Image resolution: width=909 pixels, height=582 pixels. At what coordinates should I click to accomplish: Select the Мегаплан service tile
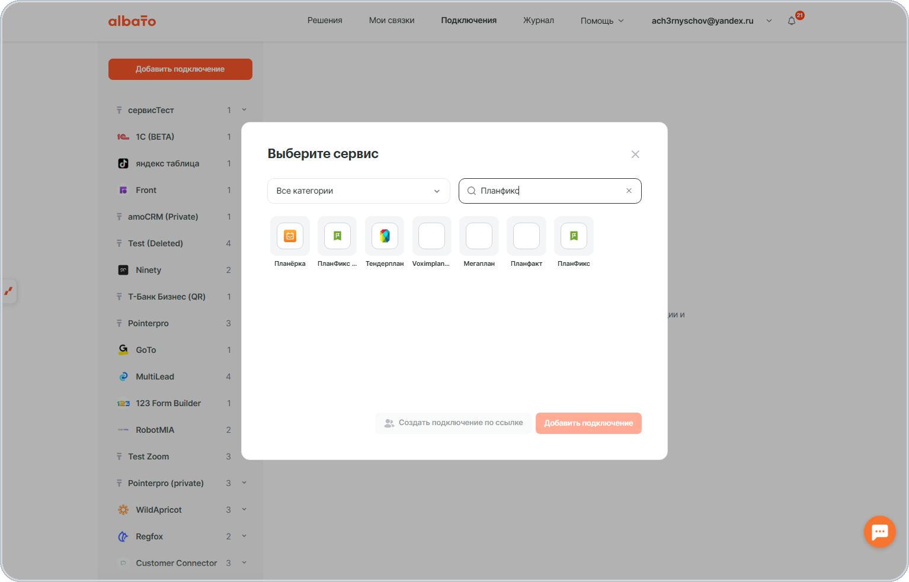[479, 243]
